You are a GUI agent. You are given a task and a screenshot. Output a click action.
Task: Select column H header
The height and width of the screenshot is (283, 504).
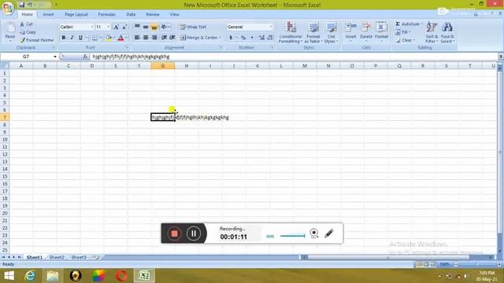pyautogui.click(x=187, y=66)
